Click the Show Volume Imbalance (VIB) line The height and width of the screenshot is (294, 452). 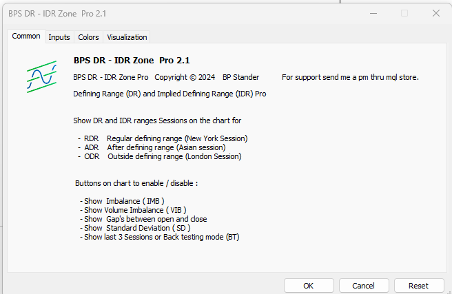(x=133, y=210)
